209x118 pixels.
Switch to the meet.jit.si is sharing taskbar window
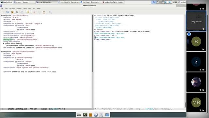click(x=69, y=2)
